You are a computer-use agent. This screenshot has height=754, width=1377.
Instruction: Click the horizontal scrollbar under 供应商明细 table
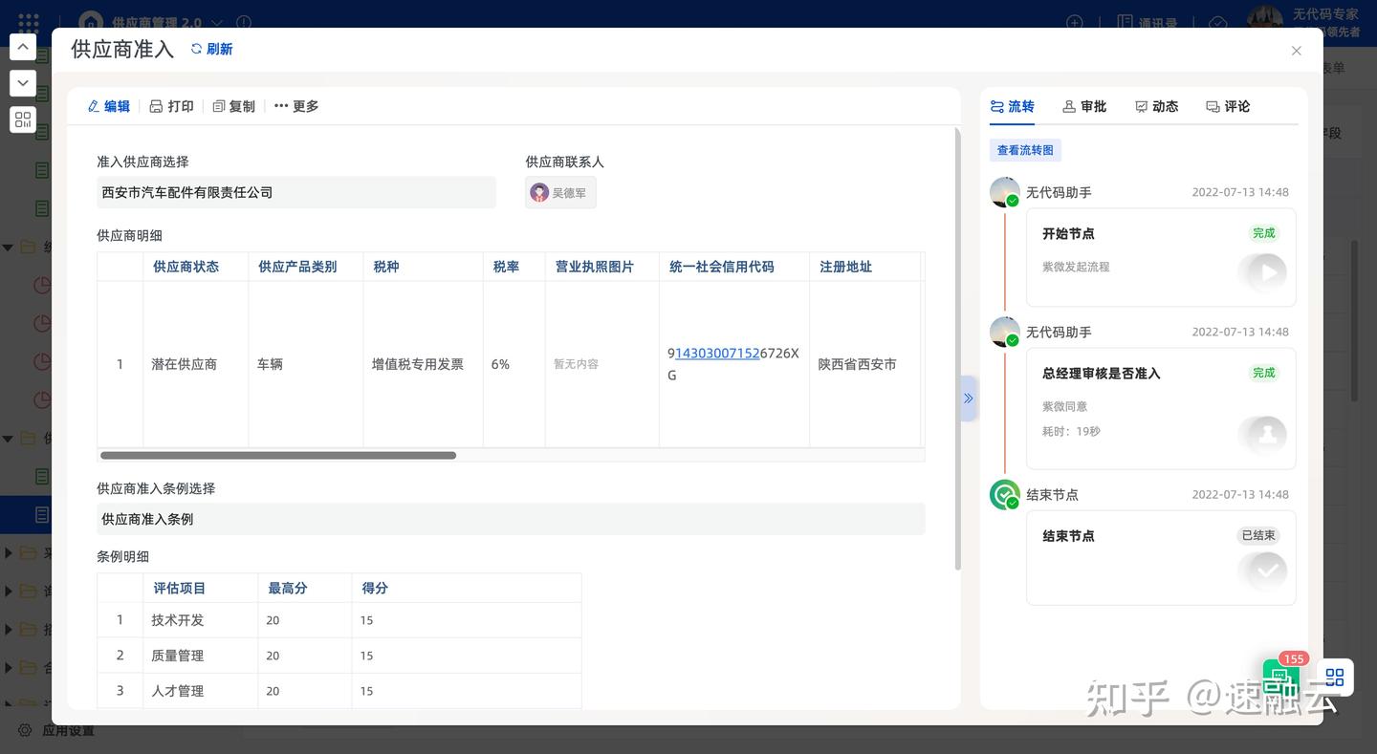277,455
